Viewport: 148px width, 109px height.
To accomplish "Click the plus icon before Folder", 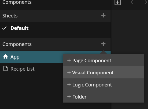I will pyautogui.click(x=69, y=96).
